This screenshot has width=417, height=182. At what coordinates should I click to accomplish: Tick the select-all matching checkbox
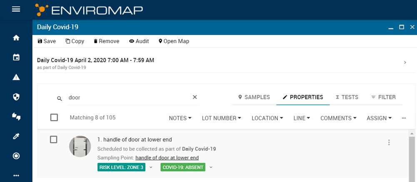pyautogui.click(x=54, y=118)
